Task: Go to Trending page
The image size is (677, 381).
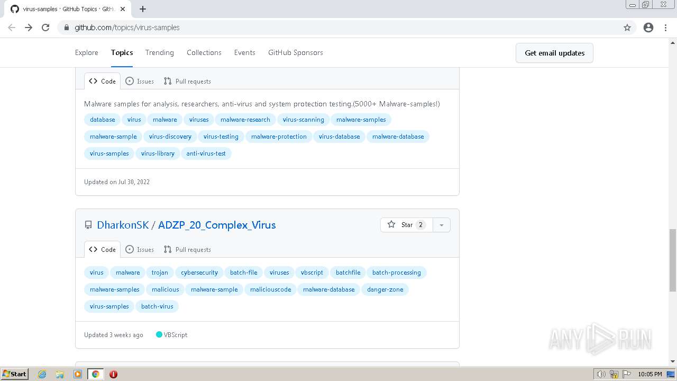Action: click(x=160, y=52)
